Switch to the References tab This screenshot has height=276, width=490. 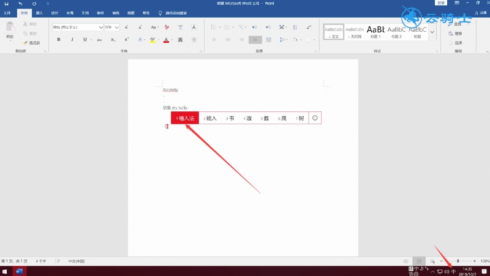click(x=85, y=13)
